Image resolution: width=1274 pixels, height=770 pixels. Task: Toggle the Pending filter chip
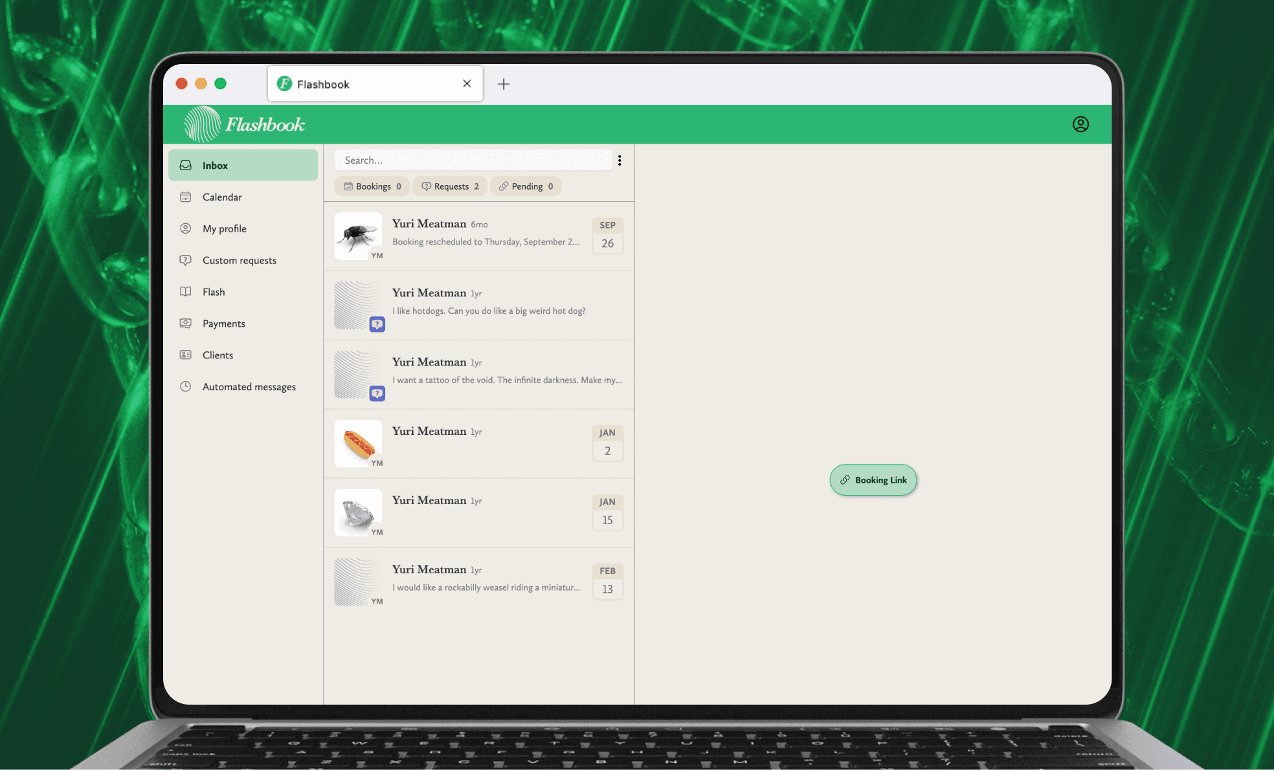(x=526, y=186)
